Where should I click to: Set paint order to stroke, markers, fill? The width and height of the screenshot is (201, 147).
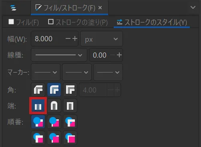[x=54, y=138]
